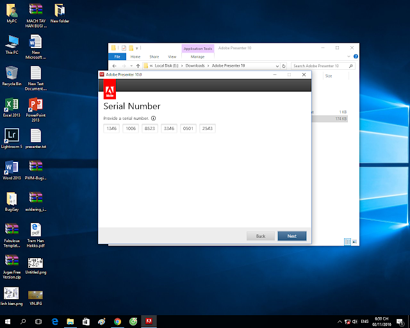Viewport: 410px width, 328px height.
Task: Open the Windows Start menu
Action: pos(8,322)
